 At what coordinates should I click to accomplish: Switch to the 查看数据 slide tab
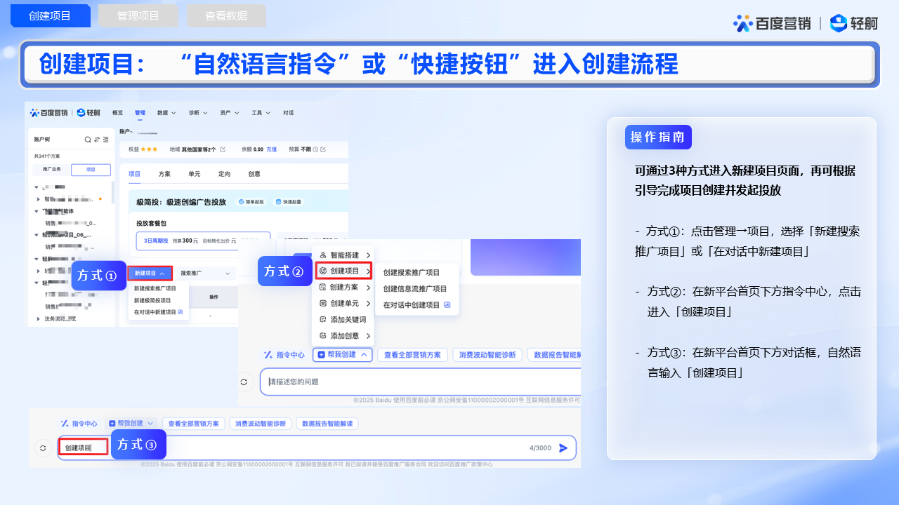point(226,15)
